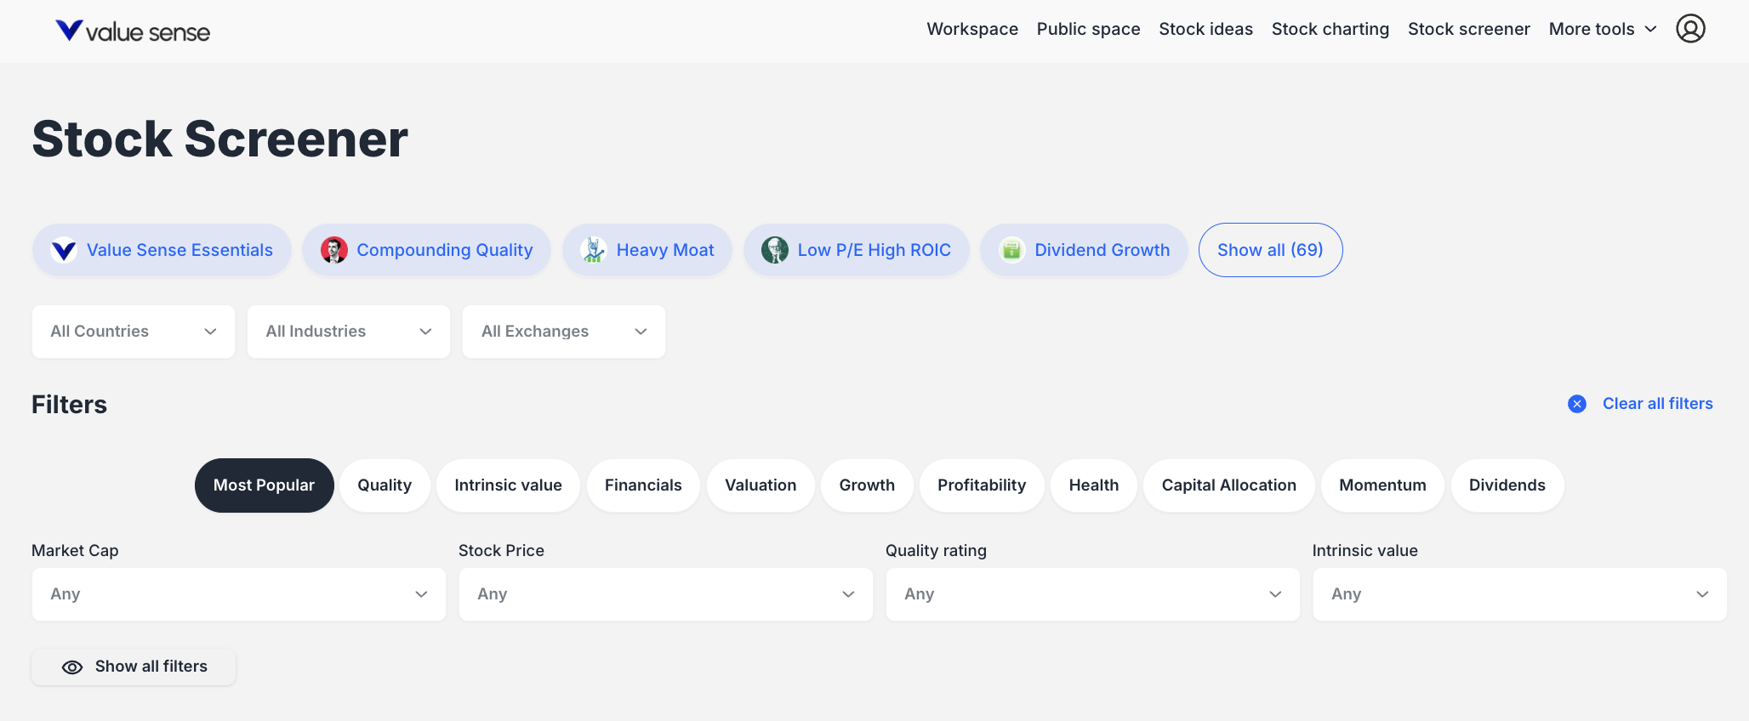The height and width of the screenshot is (721, 1749).
Task: Switch to the Growth filter tab
Action: [867, 485]
